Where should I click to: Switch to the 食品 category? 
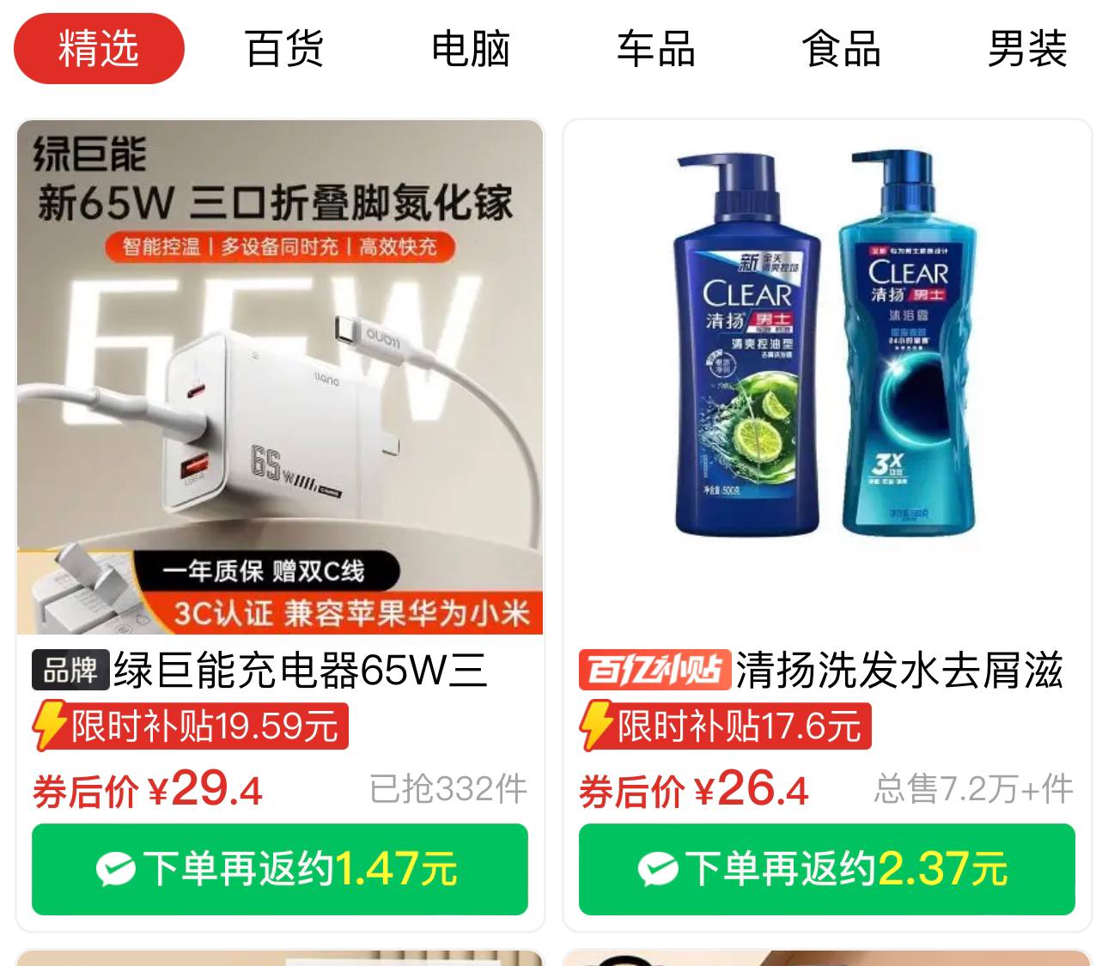[842, 49]
